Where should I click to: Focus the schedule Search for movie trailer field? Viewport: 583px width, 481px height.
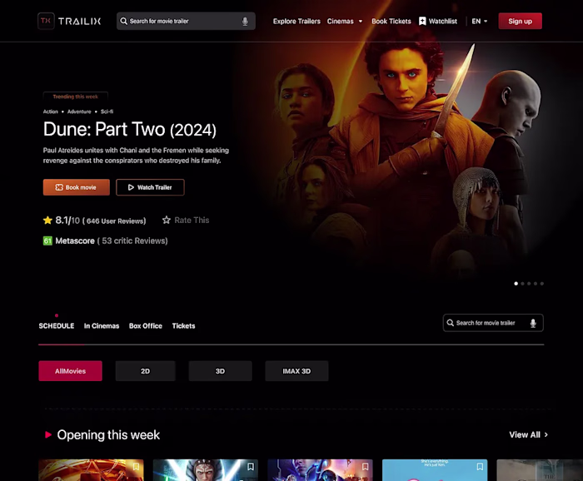tap(493, 323)
